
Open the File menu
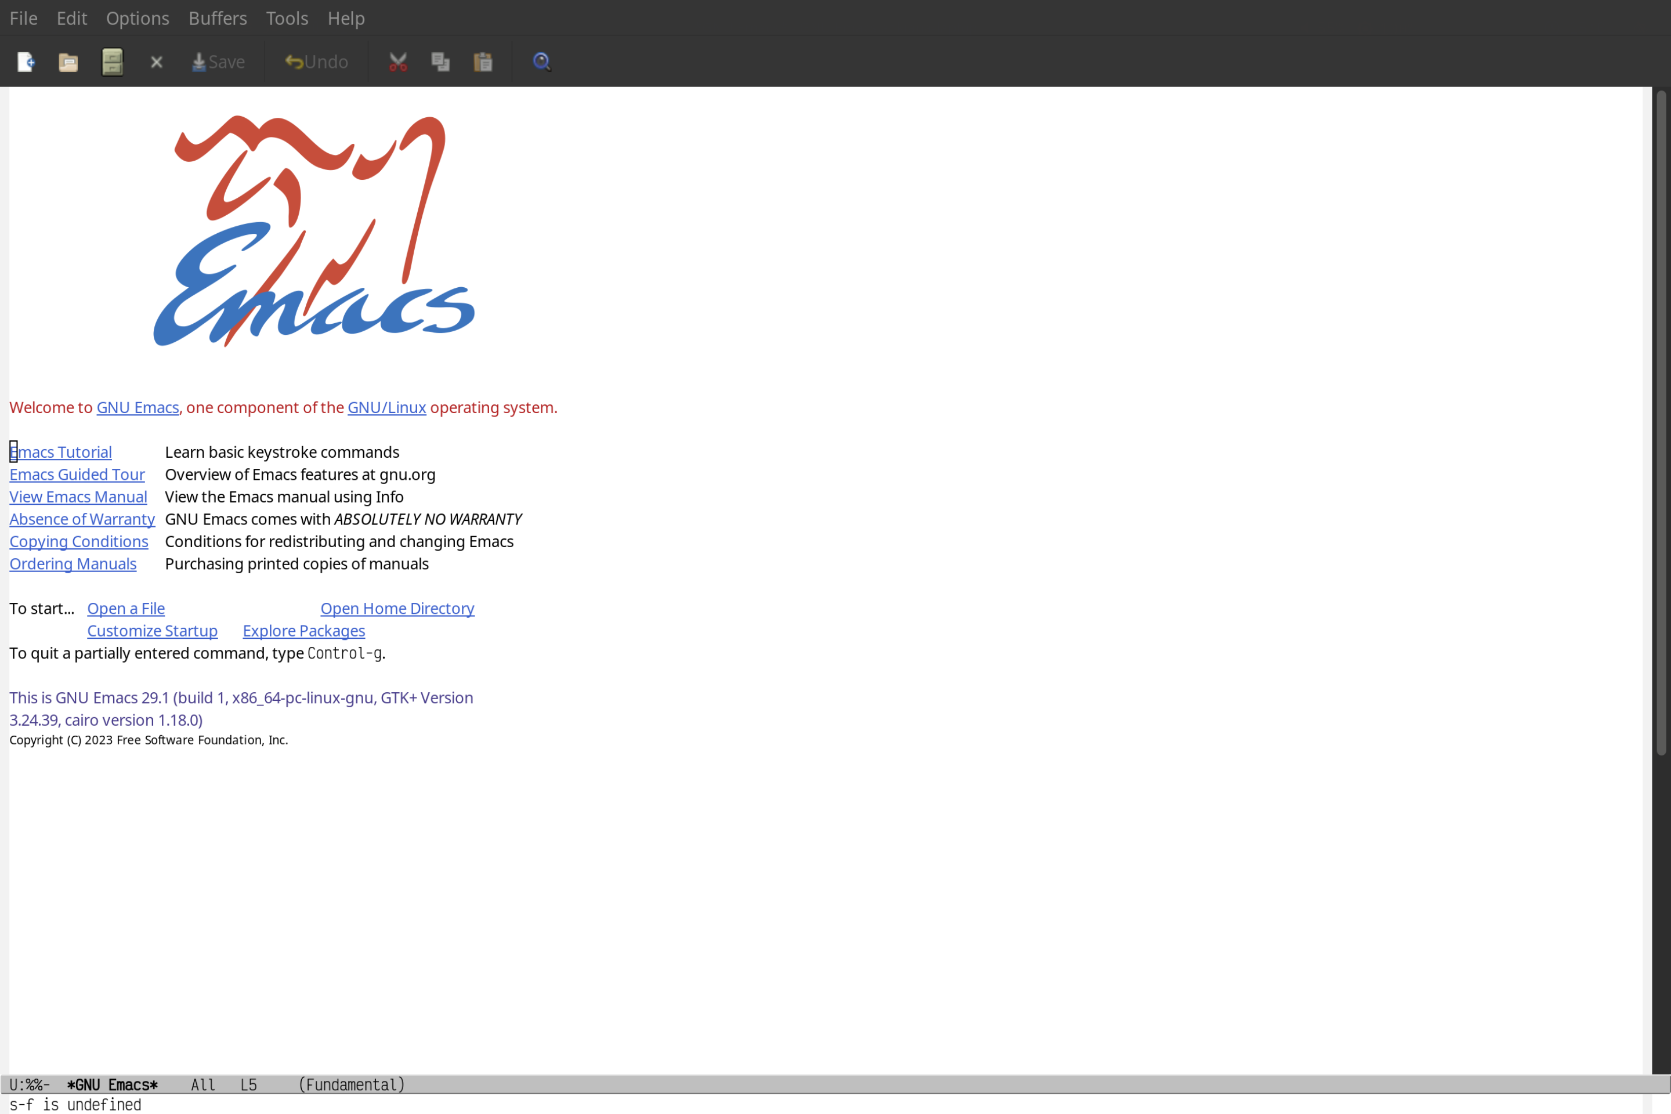[23, 17]
